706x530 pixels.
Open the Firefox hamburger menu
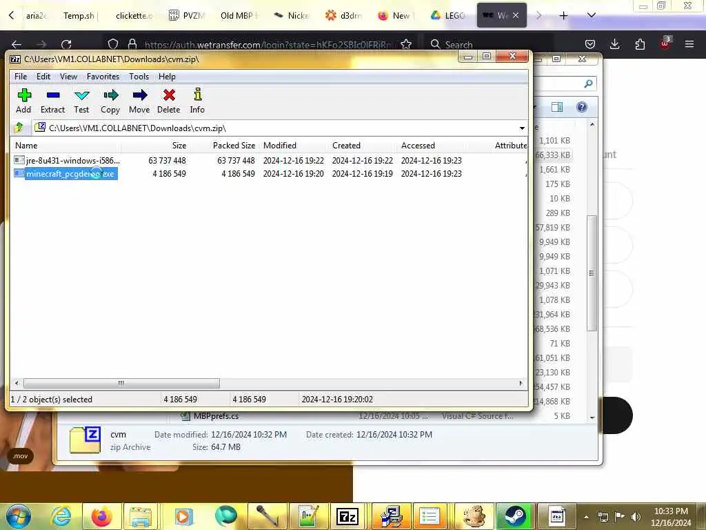pyautogui.click(x=689, y=44)
